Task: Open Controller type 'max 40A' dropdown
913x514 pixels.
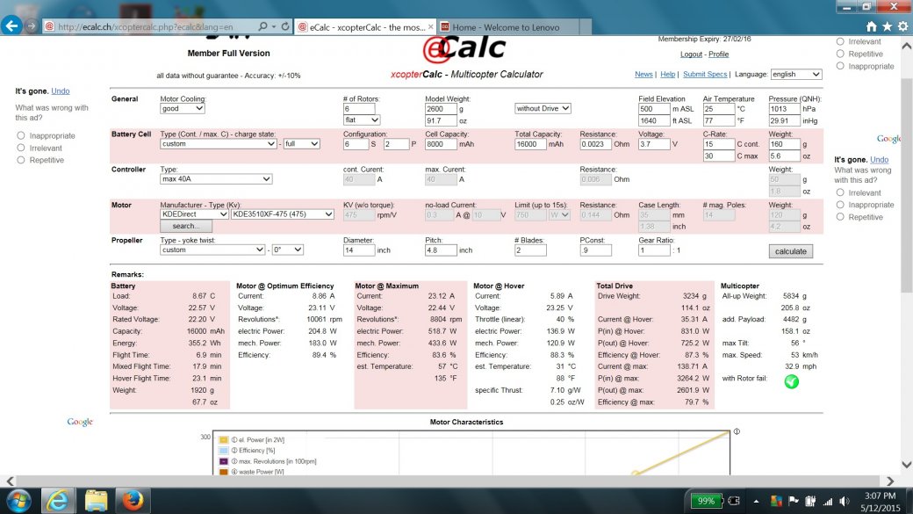Action: [x=216, y=179]
